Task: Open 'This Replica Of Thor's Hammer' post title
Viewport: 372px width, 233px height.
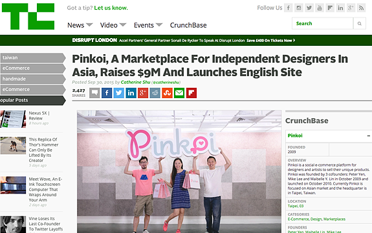Action: coord(43,150)
